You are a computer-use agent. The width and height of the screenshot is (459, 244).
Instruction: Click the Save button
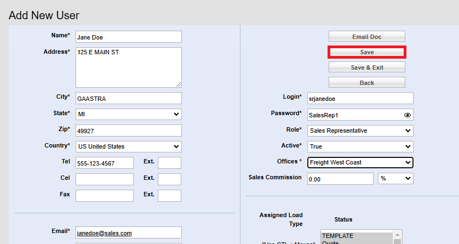(x=366, y=52)
